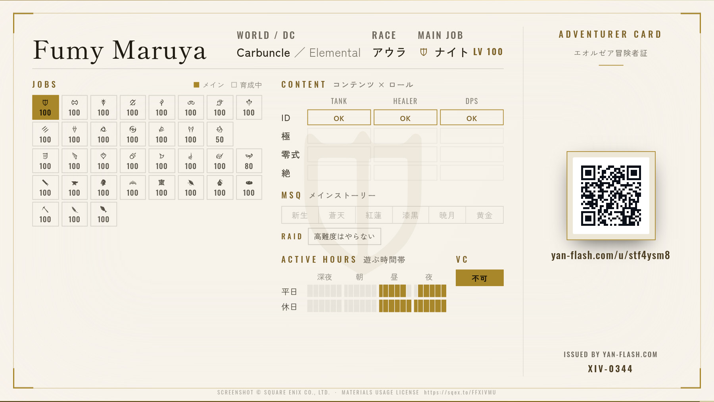The image size is (714, 402).
Task: Select the Miner pickaxe job icon
Action: (x=45, y=209)
